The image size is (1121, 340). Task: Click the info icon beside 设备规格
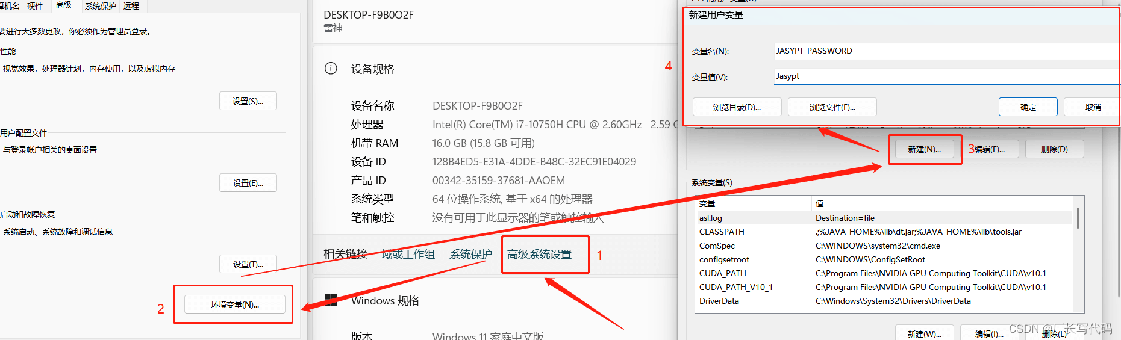click(x=331, y=68)
